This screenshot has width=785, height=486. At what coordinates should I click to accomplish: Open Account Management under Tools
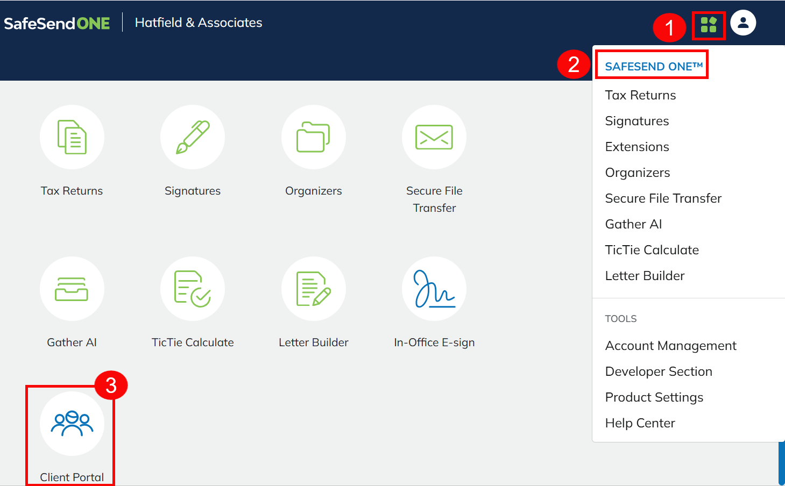tap(670, 346)
